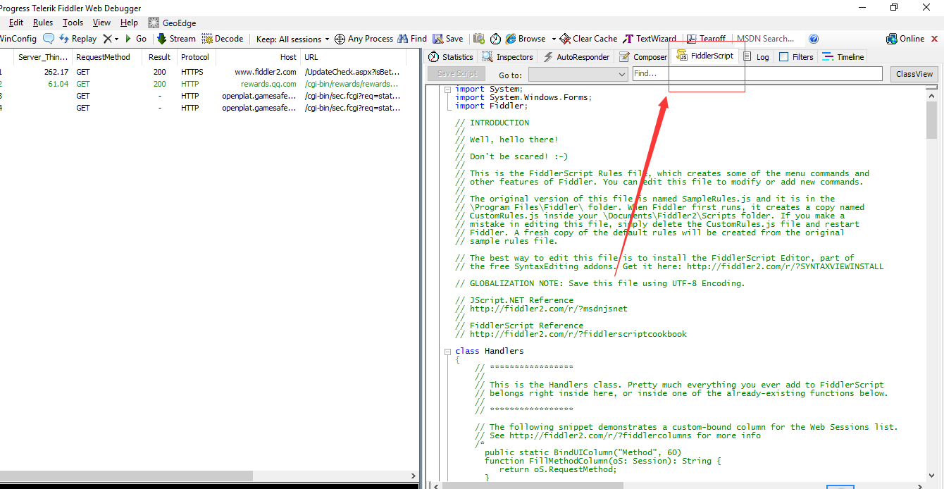Clear Cache from the toolbar

click(x=588, y=39)
